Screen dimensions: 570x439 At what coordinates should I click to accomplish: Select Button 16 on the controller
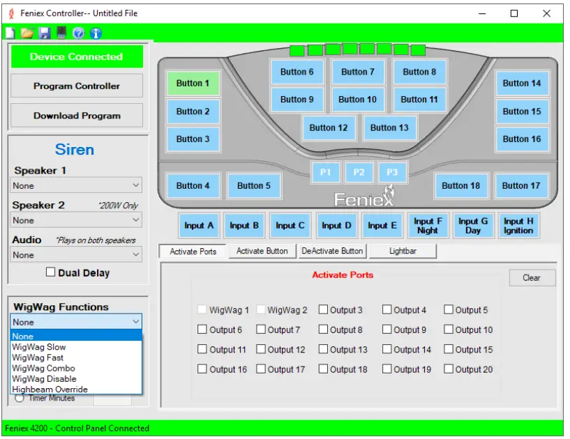(522, 139)
